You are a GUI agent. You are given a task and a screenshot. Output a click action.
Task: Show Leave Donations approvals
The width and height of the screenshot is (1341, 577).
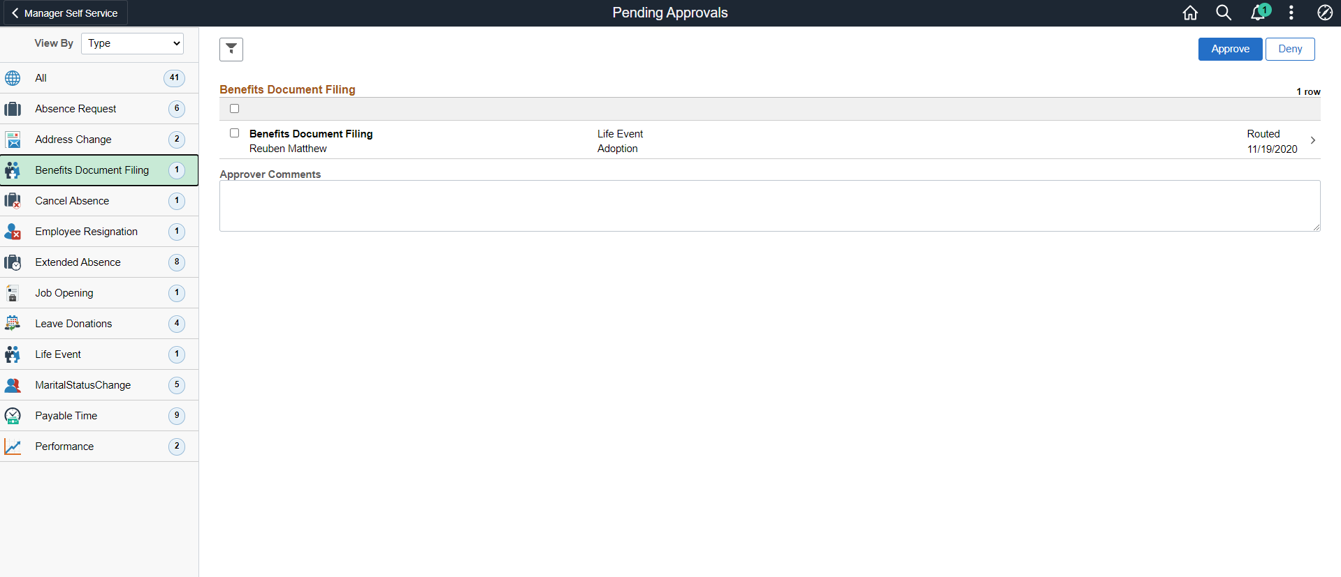click(x=99, y=324)
